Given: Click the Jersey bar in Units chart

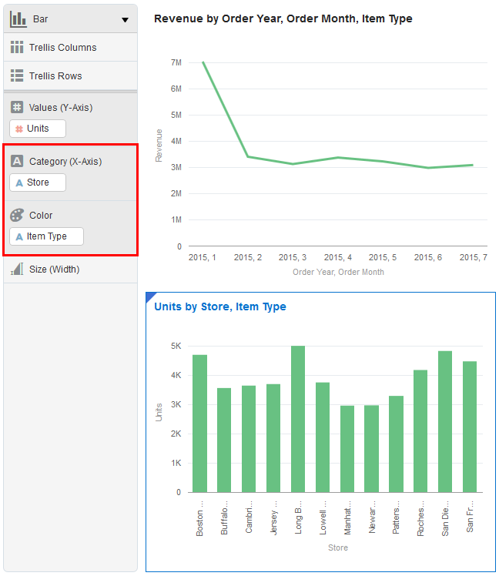Looking at the screenshot, I should (x=273, y=438).
